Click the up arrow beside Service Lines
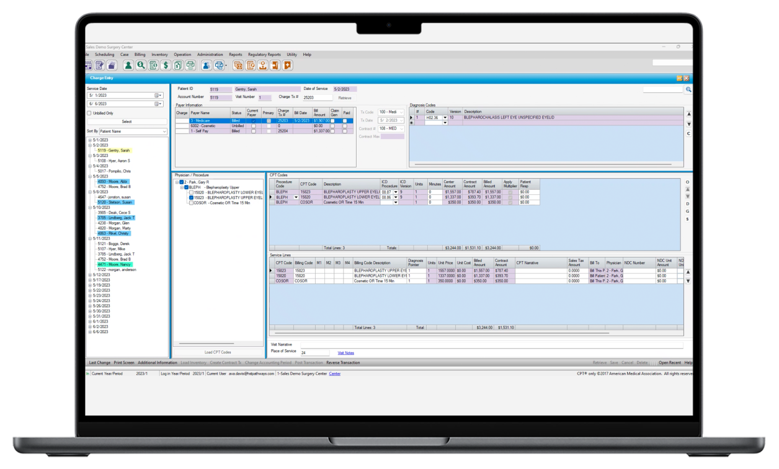Screen dimensions: 779x469 click(x=687, y=272)
